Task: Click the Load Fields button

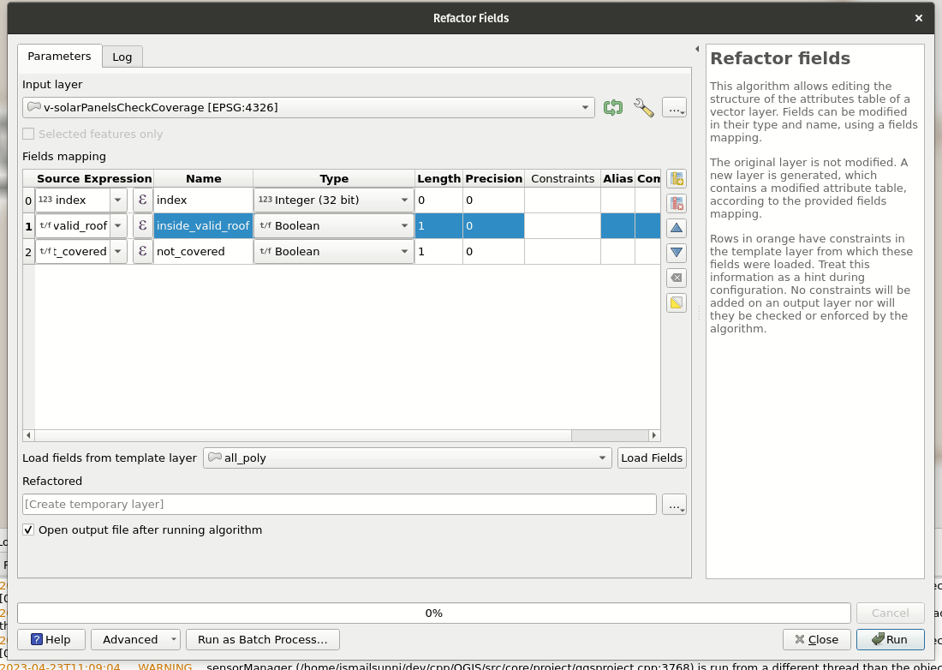Action: tap(652, 458)
